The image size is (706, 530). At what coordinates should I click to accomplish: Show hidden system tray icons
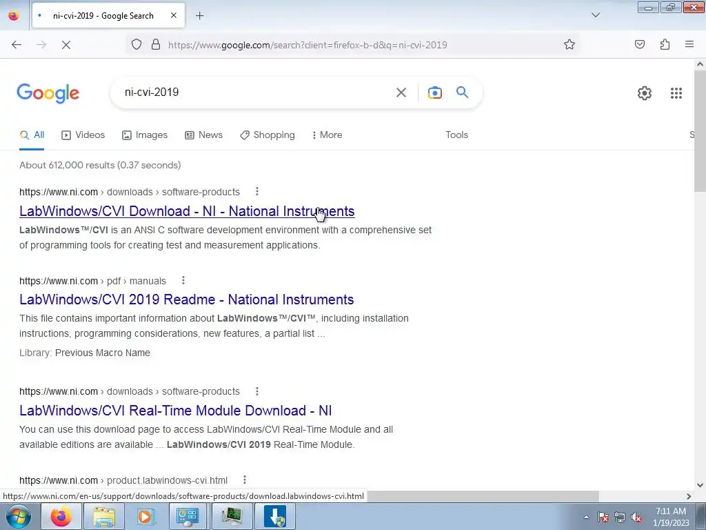[x=586, y=517]
